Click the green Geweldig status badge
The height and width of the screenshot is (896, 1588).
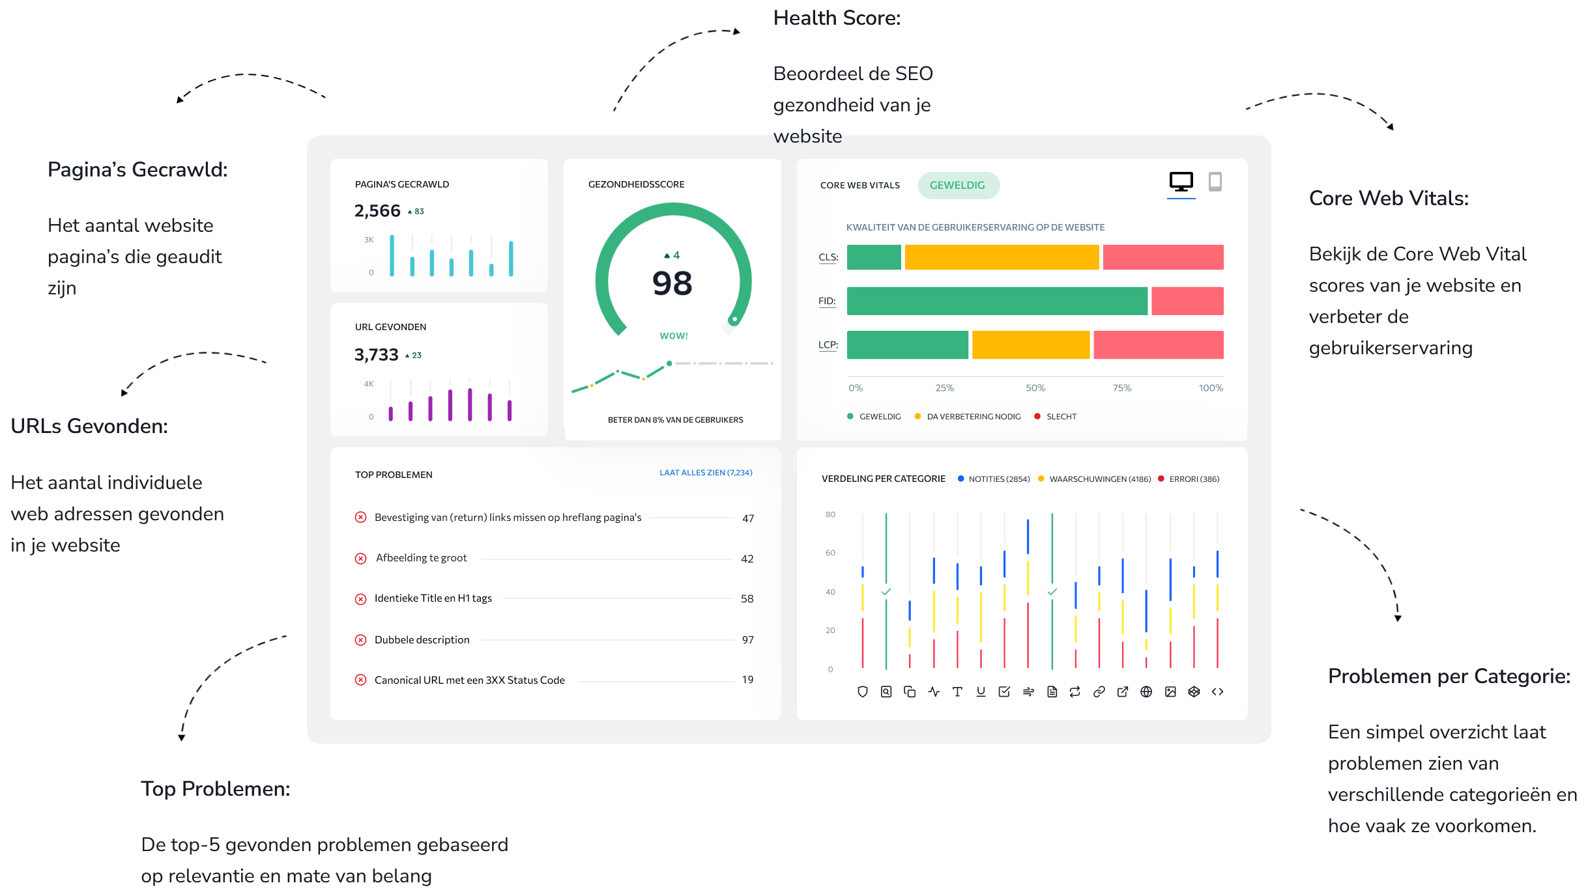[958, 186]
